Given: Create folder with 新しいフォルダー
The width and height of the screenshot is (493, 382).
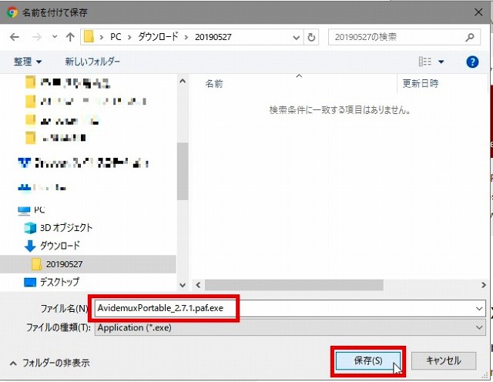Looking at the screenshot, I should (x=92, y=62).
